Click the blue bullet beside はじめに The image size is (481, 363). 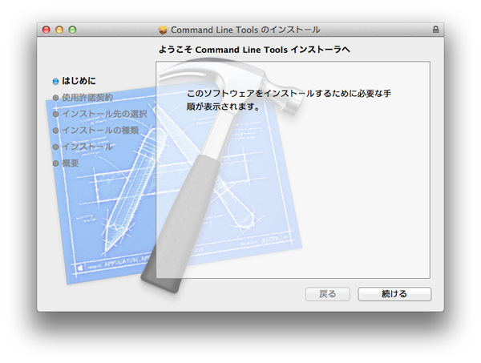(x=55, y=81)
